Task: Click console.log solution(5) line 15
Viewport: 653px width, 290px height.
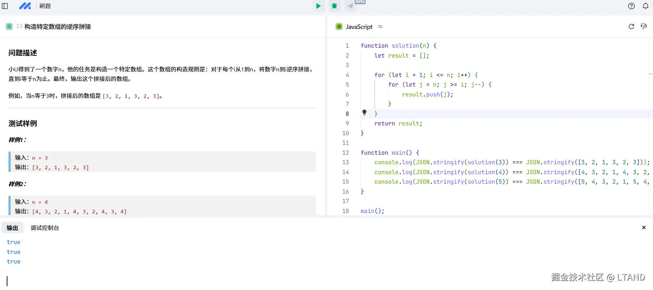Action: pyautogui.click(x=512, y=182)
